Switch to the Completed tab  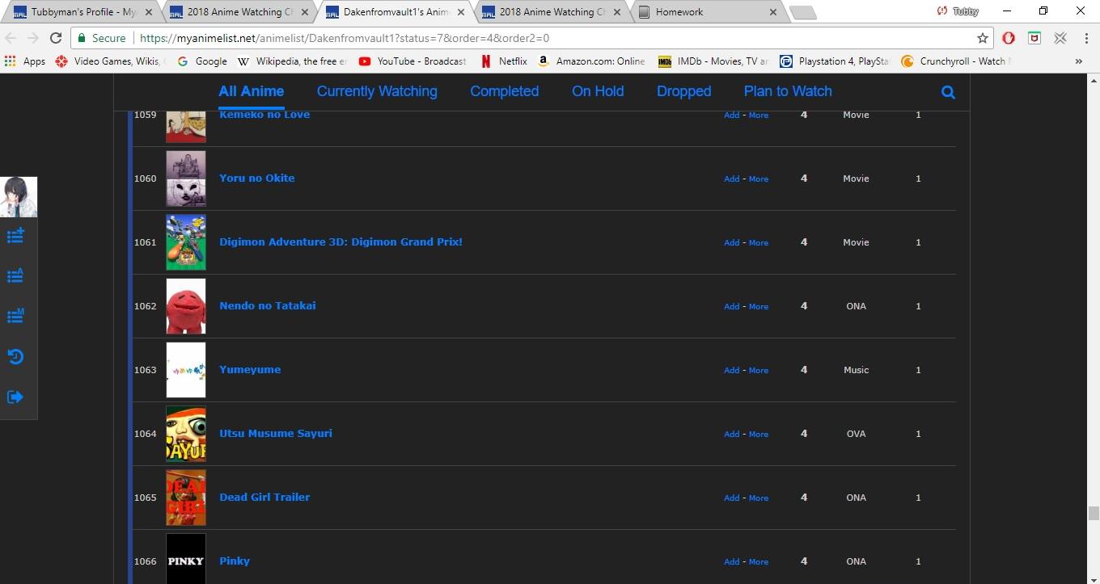[x=504, y=91]
